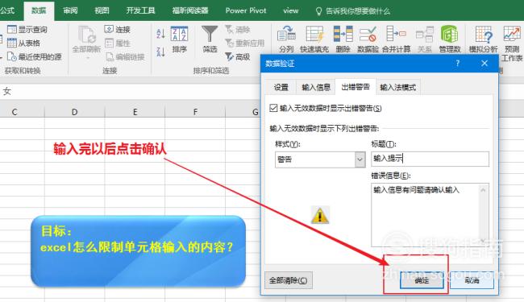Click Reapply filter (重新应用)

pos(244,43)
